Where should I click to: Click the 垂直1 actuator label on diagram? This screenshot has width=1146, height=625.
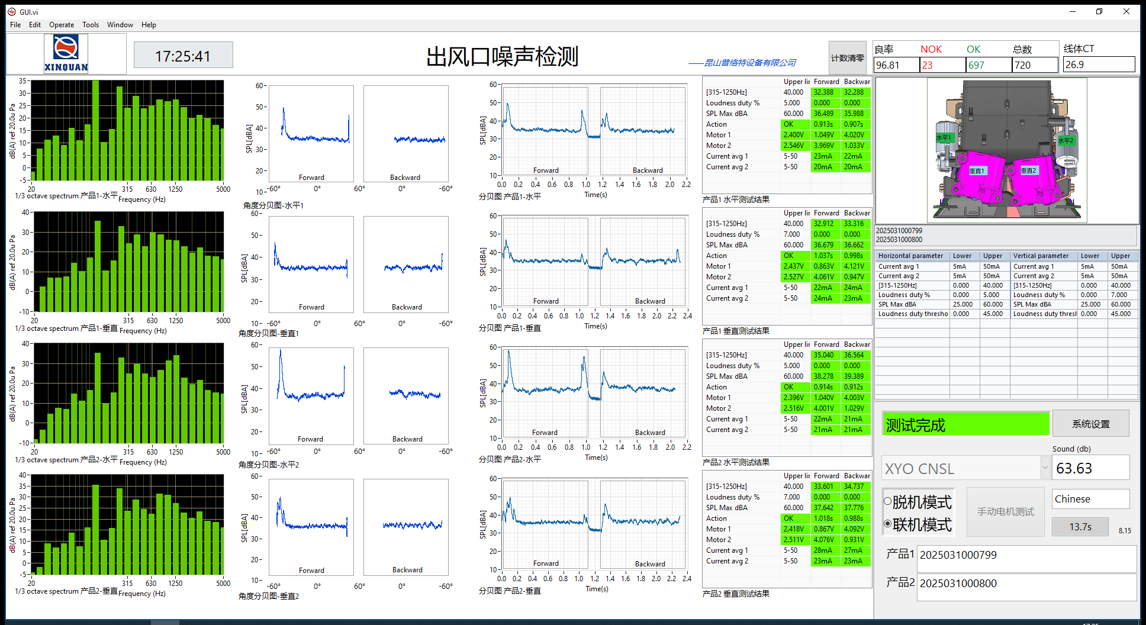[x=977, y=171]
